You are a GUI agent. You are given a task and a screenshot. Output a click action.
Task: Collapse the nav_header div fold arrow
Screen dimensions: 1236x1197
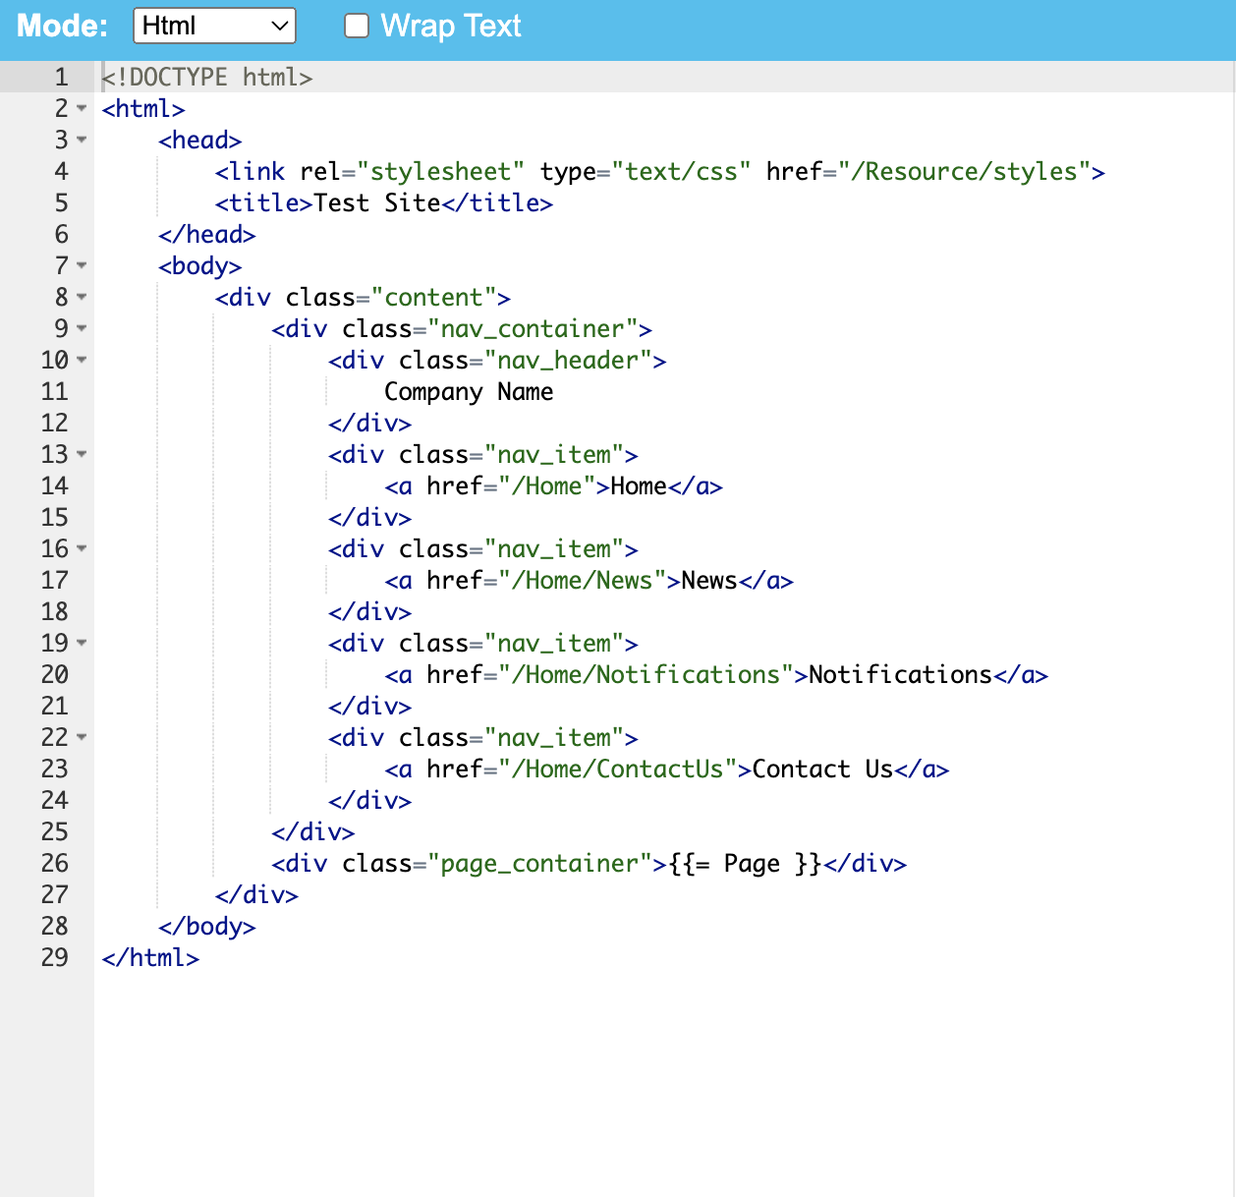pos(82,360)
